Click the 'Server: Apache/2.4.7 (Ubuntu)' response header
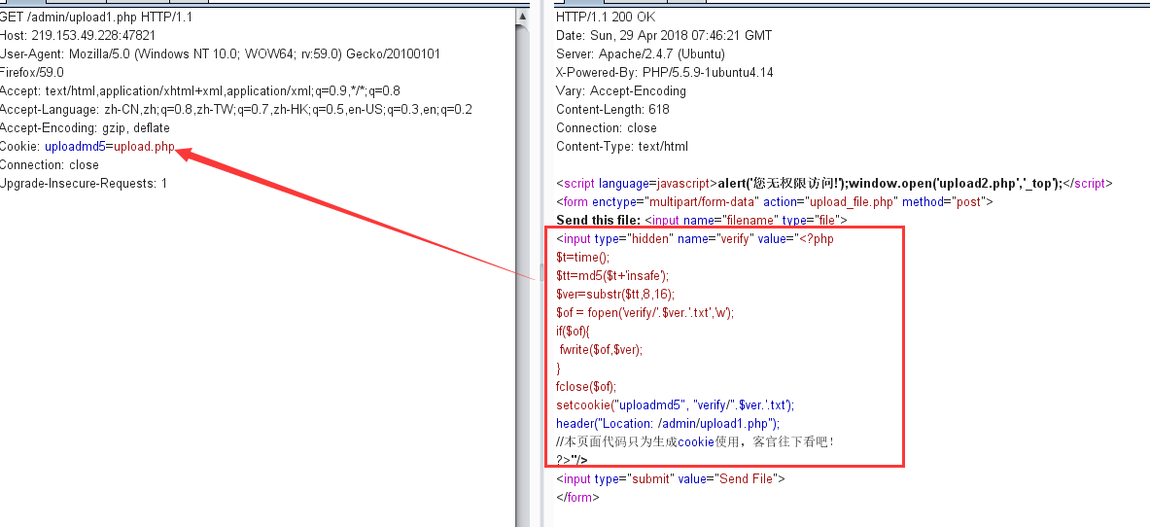 [641, 54]
